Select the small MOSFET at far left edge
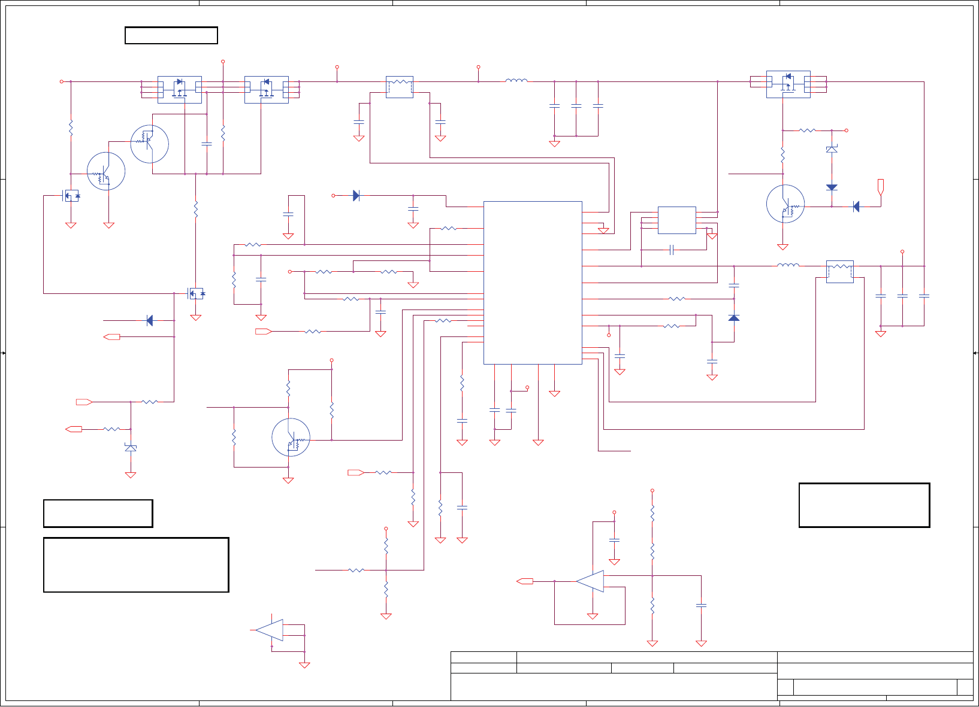 pos(71,196)
